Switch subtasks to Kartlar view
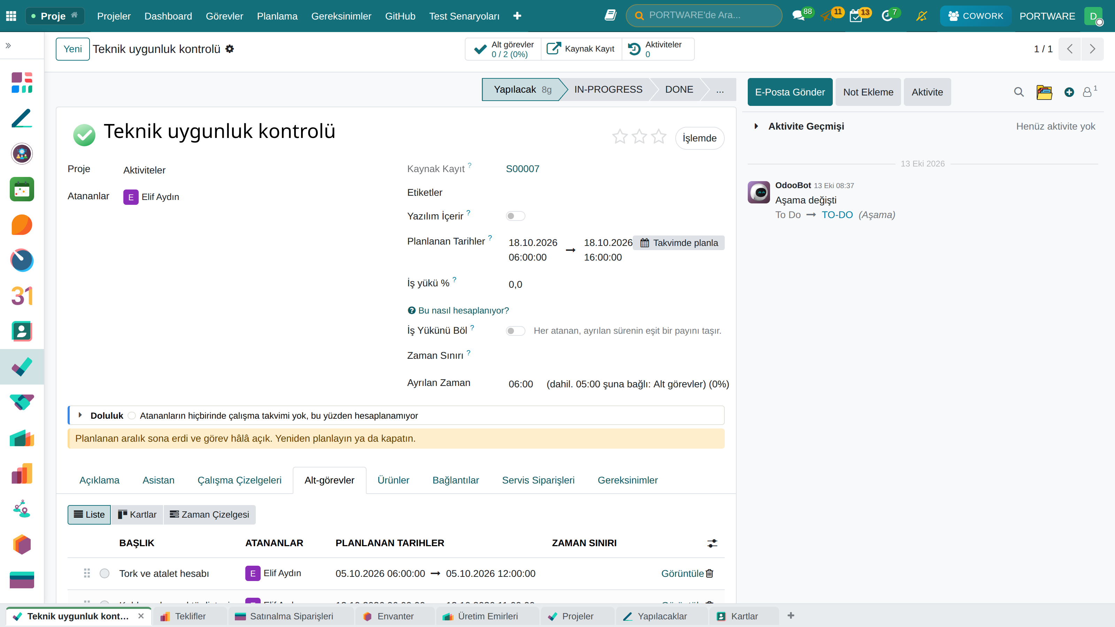The image size is (1115, 627). click(137, 514)
